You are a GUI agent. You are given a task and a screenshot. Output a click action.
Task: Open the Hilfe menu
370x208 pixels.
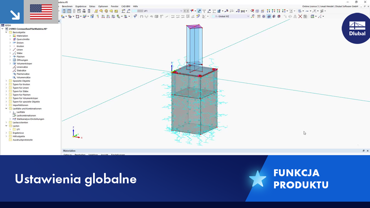pyautogui.click(x=135, y=6)
